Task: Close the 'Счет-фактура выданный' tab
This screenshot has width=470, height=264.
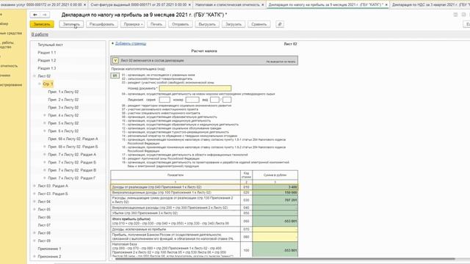Action: tap(189, 5)
